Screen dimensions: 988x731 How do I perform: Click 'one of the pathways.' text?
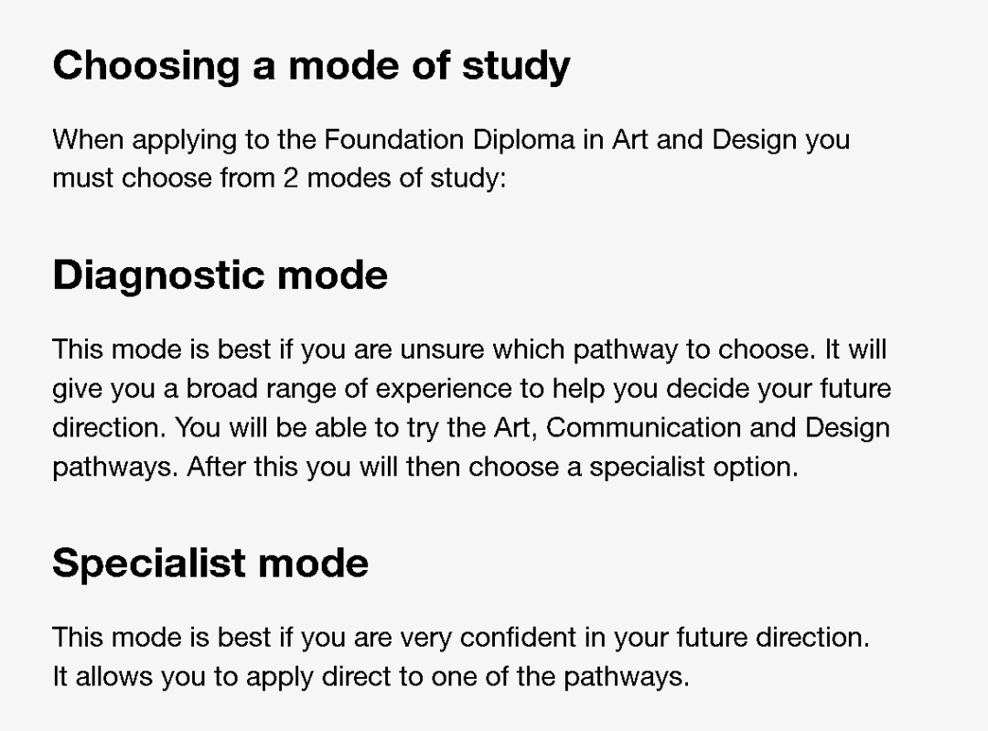click(560, 677)
